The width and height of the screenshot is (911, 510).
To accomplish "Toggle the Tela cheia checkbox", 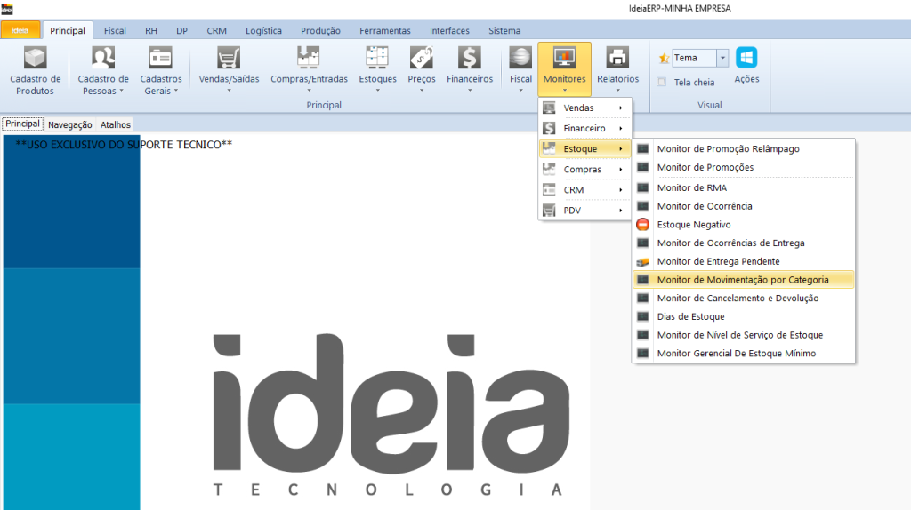I will coord(661,83).
